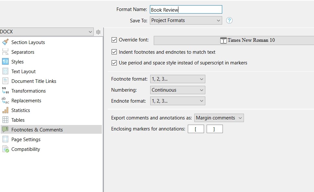
Task: Click the Transformations quotes icon
Action: (5, 91)
